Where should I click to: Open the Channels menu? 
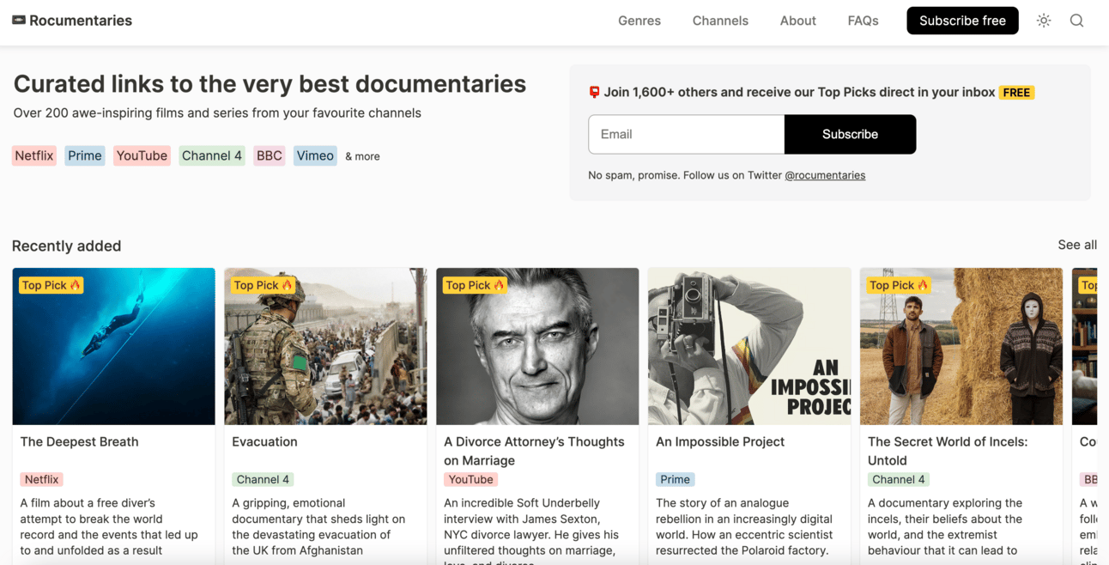pos(720,21)
